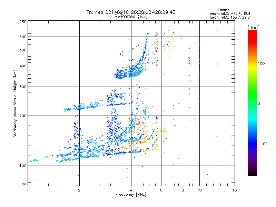Click the phase colorbar gradient
Image resolution: width=276 pixels, height=207 pixels.
click(253, 103)
